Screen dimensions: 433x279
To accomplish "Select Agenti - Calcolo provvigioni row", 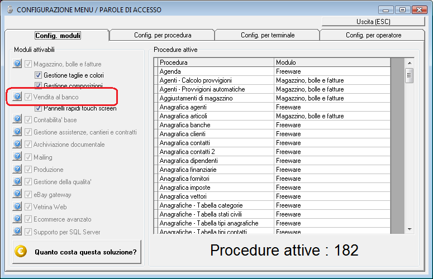I will (x=272, y=80).
